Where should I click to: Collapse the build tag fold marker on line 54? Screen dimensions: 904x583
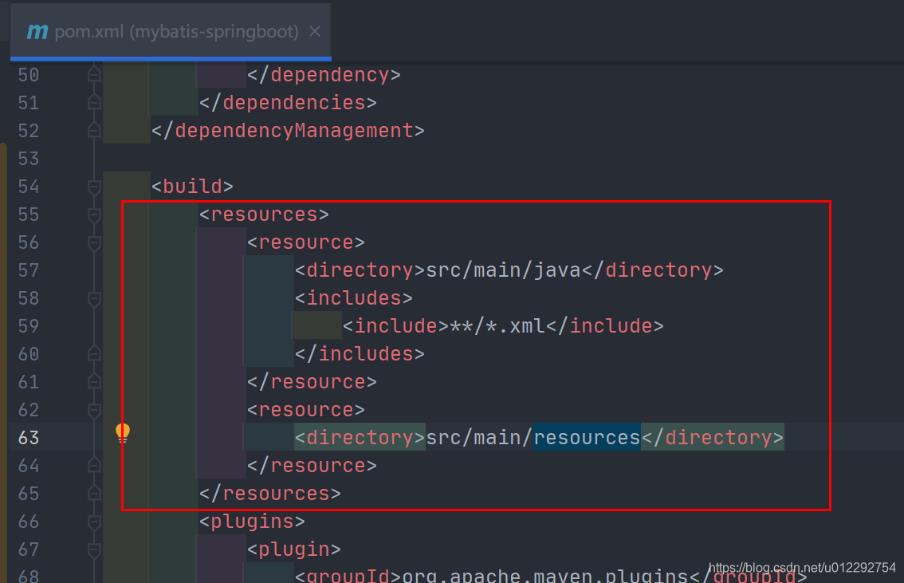(94, 187)
